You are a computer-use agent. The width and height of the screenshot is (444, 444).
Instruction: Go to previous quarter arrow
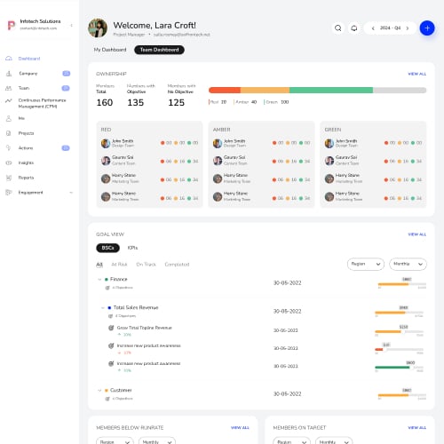tap(373, 28)
